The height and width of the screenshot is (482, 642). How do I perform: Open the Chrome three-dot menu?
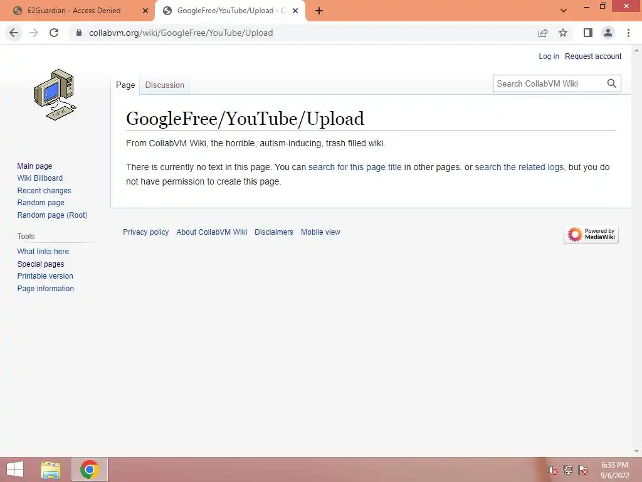628,33
